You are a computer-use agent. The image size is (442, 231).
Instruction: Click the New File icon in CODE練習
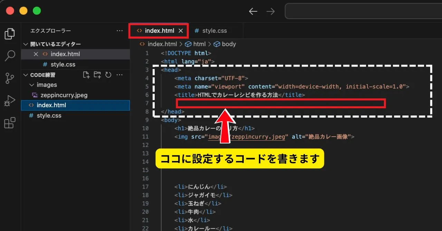coord(86,75)
